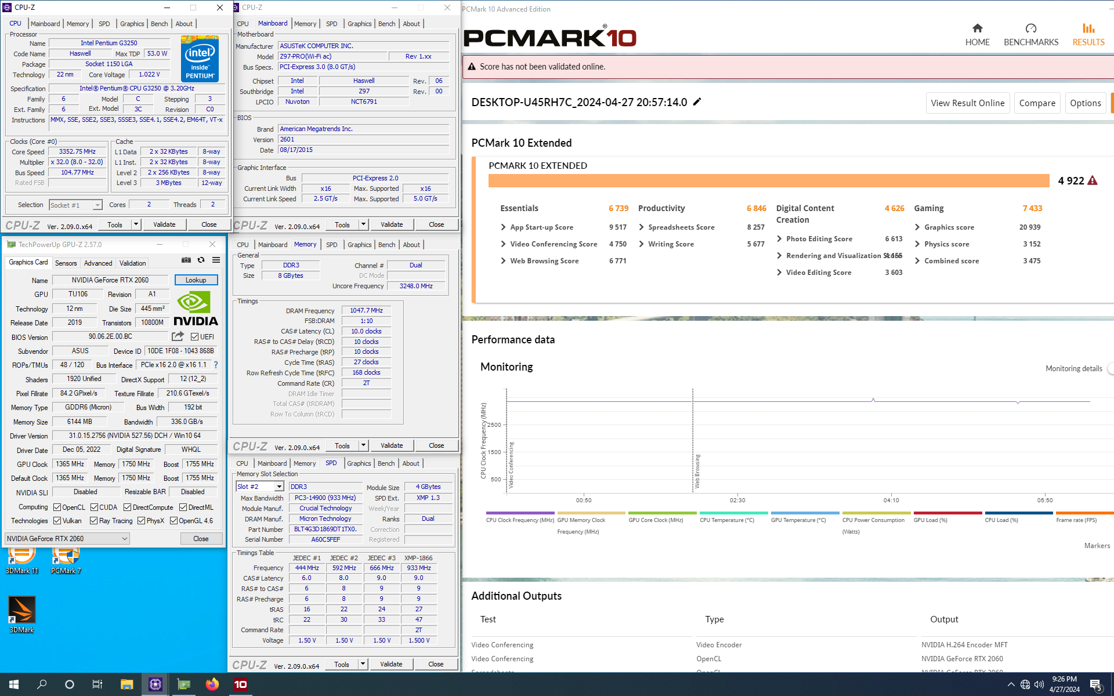The width and height of the screenshot is (1114, 696).
Task: Open the RESULTS section in PCMark 10
Action: click(x=1088, y=35)
